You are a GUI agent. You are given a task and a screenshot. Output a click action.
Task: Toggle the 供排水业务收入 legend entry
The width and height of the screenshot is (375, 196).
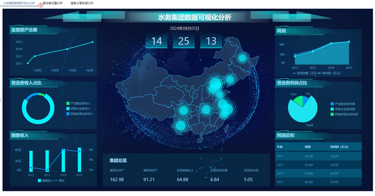point(78,109)
